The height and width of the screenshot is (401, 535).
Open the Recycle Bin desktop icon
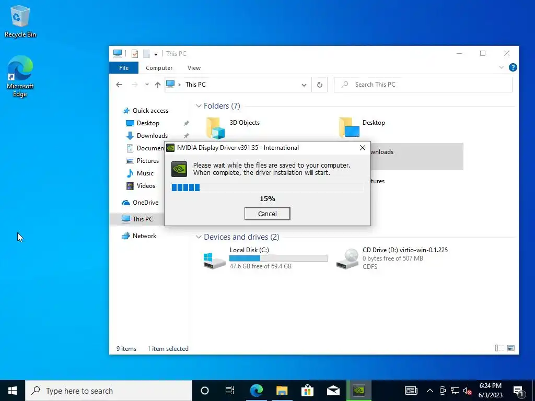20,21
